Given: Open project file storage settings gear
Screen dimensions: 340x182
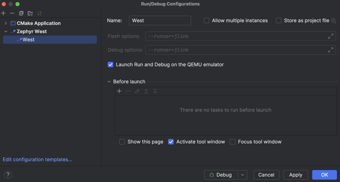Looking at the screenshot, I should [x=333, y=20].
